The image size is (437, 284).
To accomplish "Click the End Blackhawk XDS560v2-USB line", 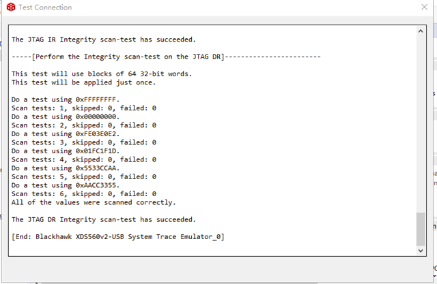I will pyautogui.click(x=118, y=236).
